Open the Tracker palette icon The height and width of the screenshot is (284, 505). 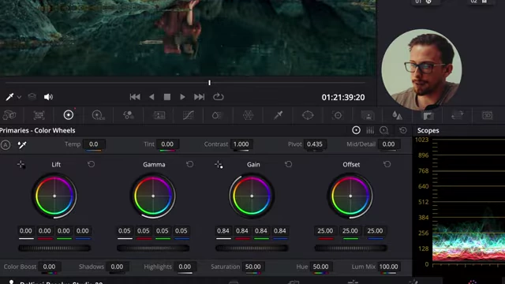pyautogui.click(x=338, y=115)
